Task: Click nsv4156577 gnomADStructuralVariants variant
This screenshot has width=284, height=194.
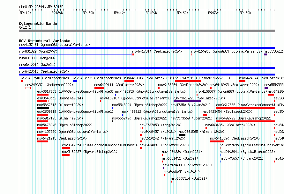Action: 232,91
